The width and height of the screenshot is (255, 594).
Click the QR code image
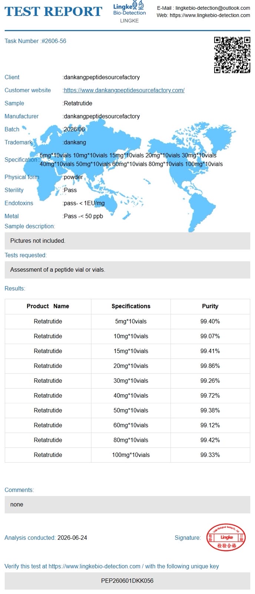click(232, 55)
